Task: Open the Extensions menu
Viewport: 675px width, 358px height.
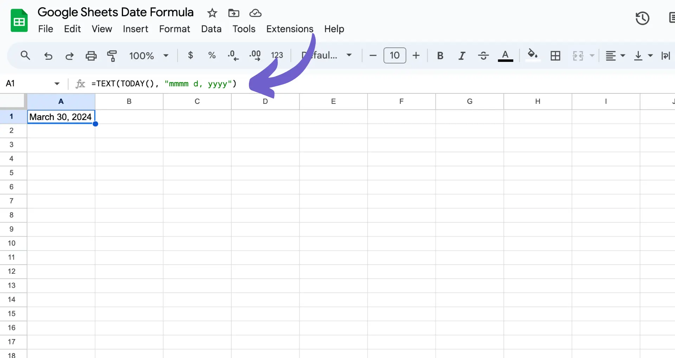Action: 290,29
